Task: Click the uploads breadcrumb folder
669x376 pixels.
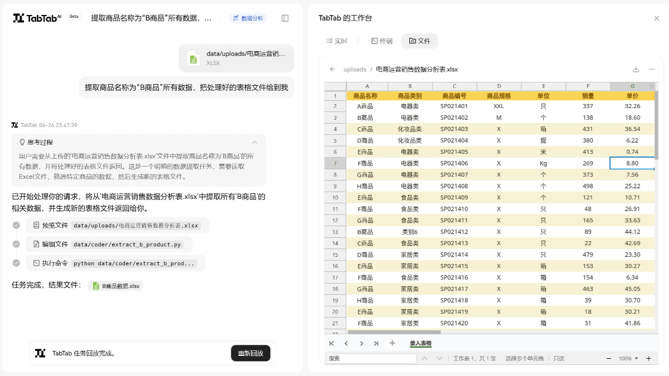Action: tap(355, 70)
